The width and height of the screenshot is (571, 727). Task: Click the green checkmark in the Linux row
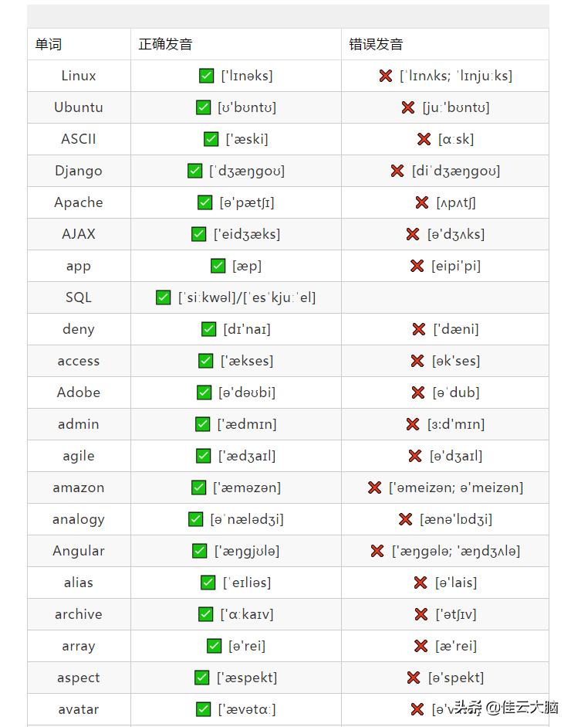206,76
